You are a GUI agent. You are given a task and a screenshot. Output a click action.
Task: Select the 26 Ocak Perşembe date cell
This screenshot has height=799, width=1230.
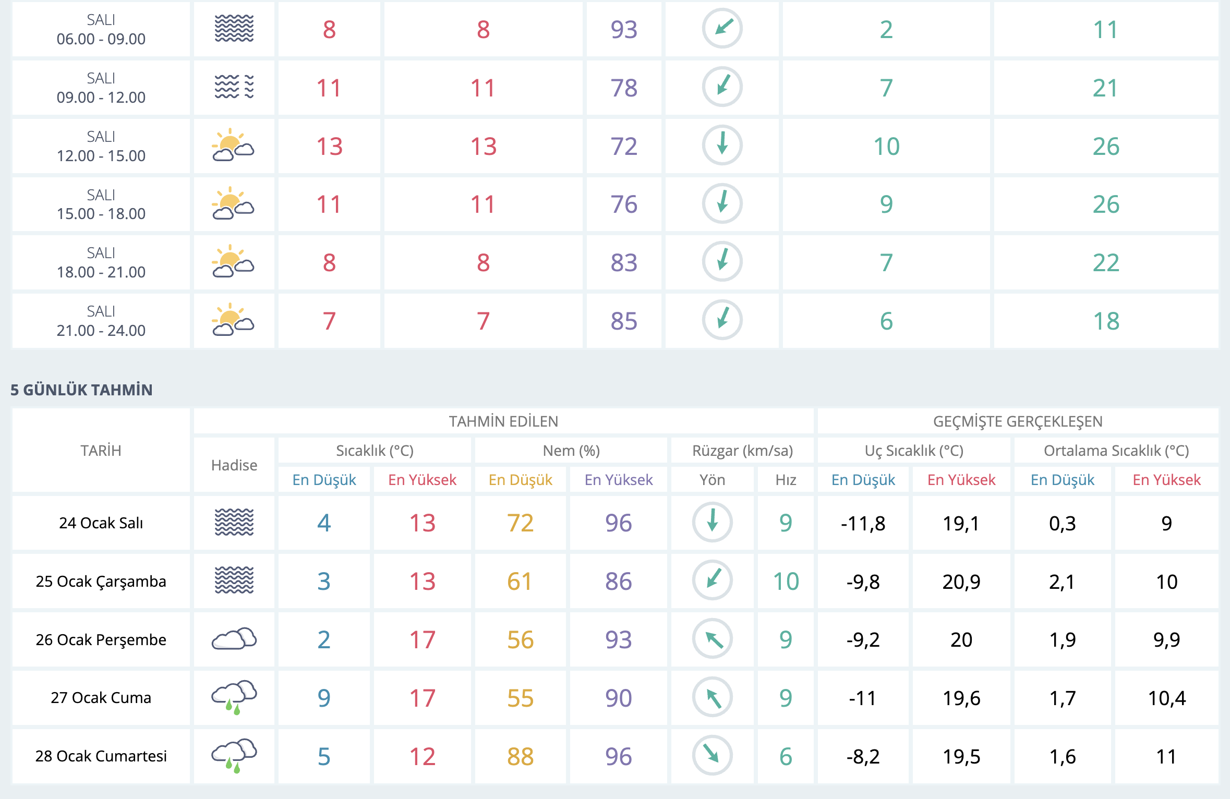point(101,639)
